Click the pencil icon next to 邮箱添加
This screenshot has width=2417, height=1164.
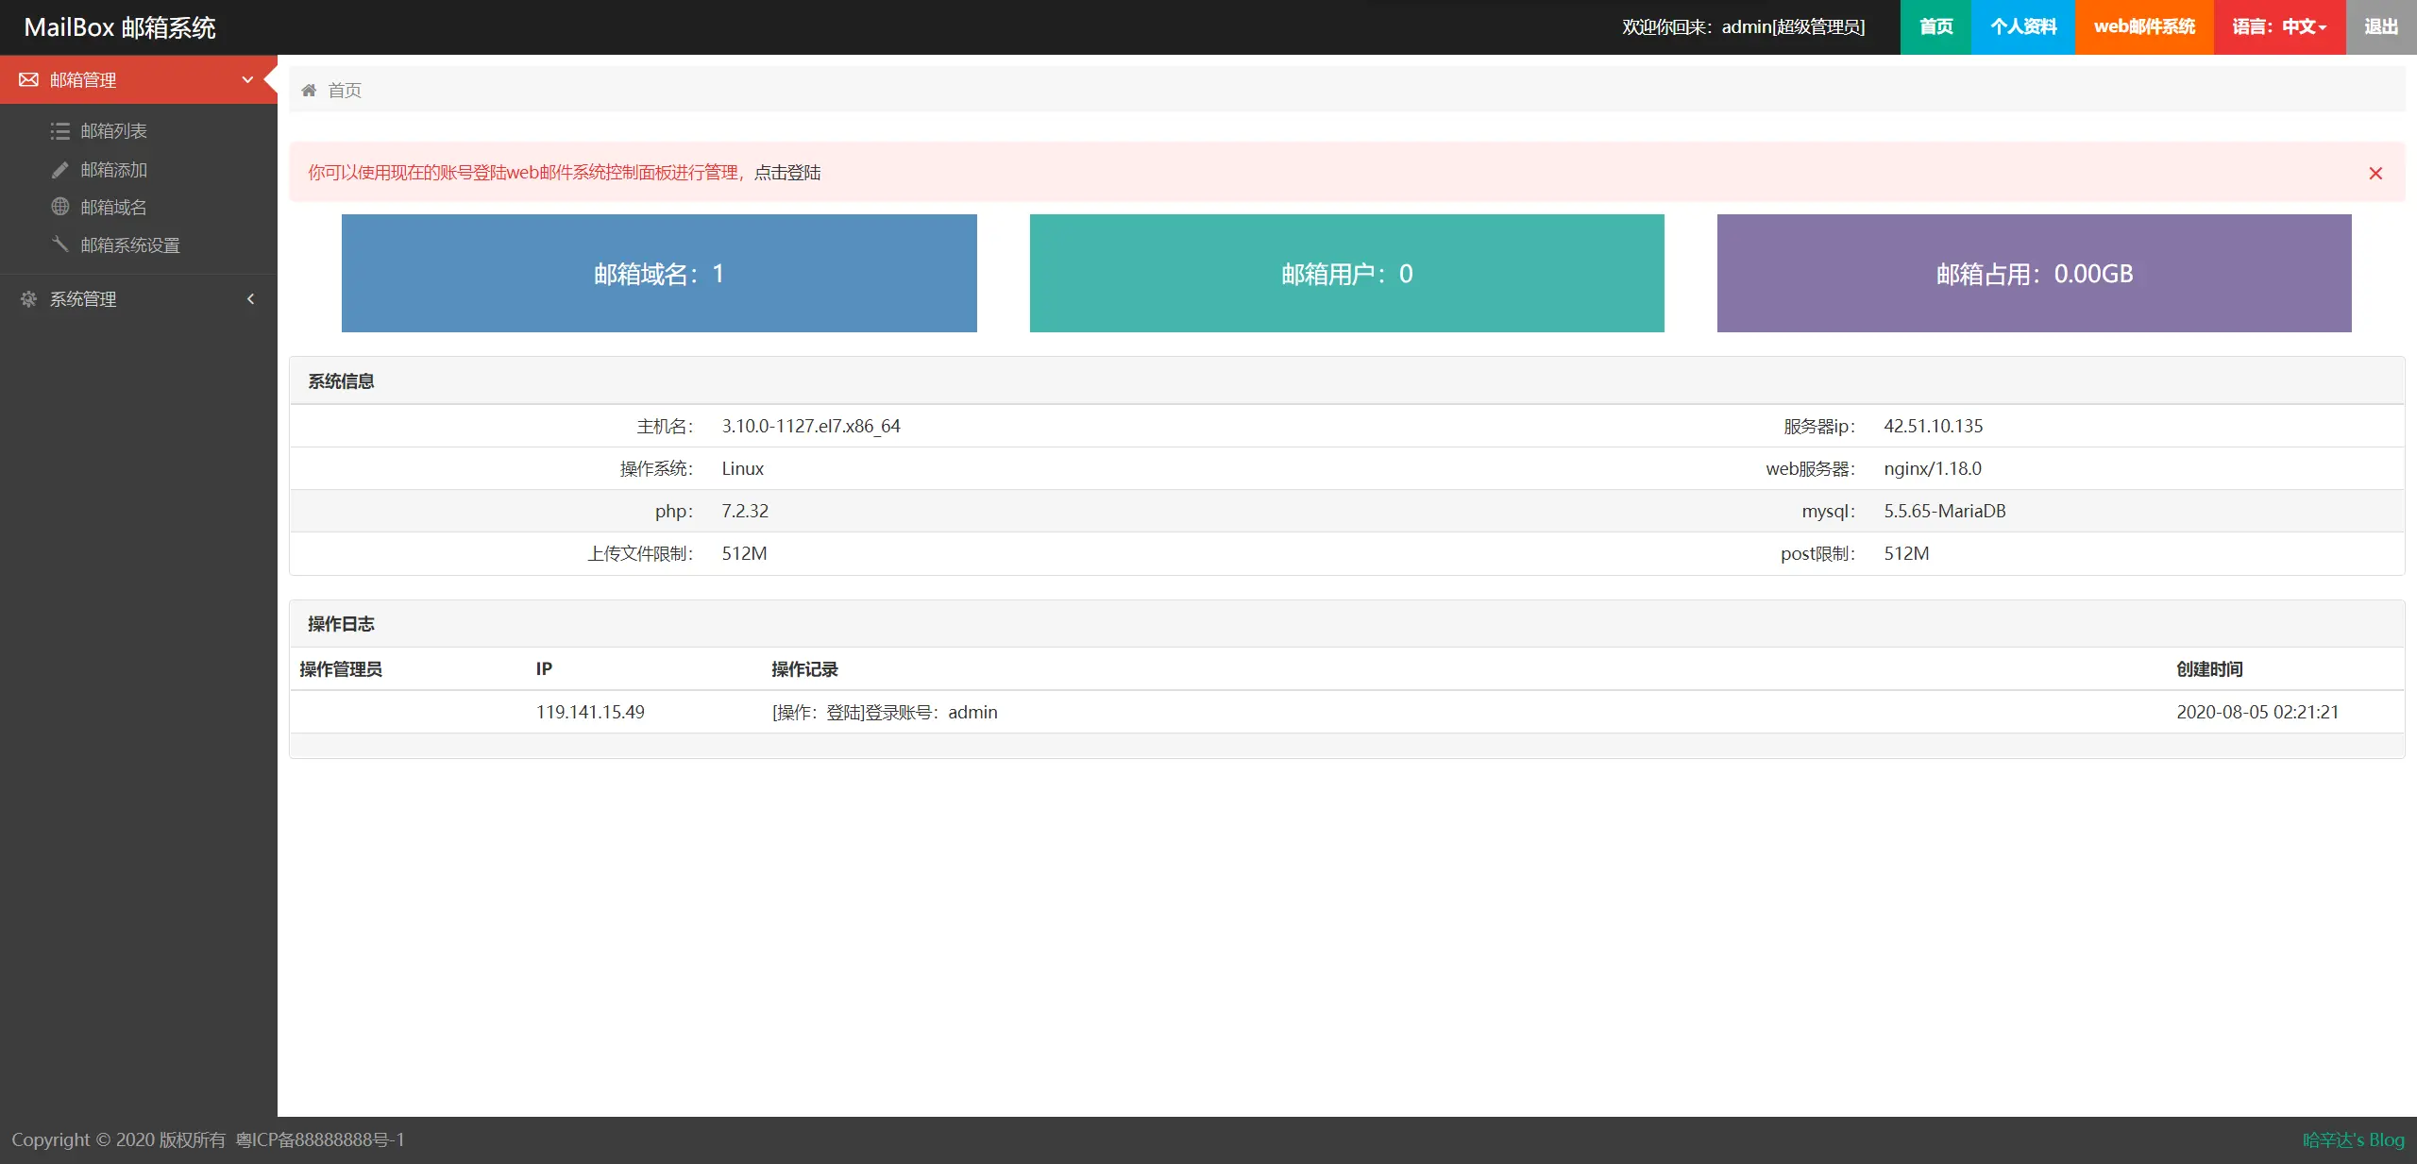point(60,170)
